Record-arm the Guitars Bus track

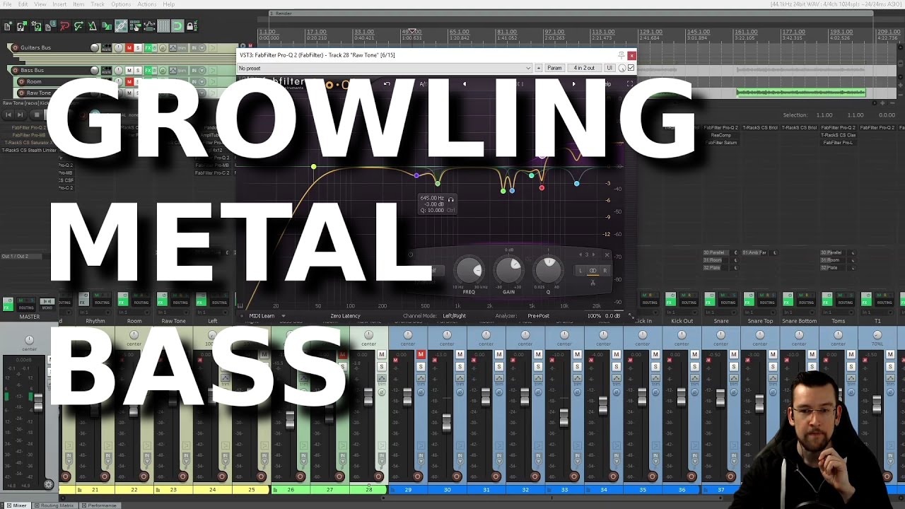(15, 48)
